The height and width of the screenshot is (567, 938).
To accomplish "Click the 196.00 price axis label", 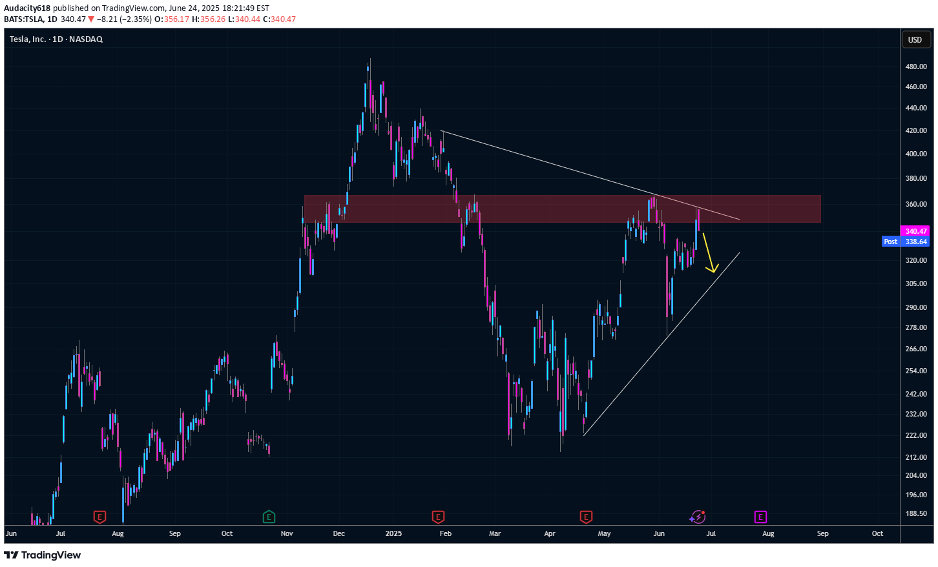I will (x=916, y=495).
